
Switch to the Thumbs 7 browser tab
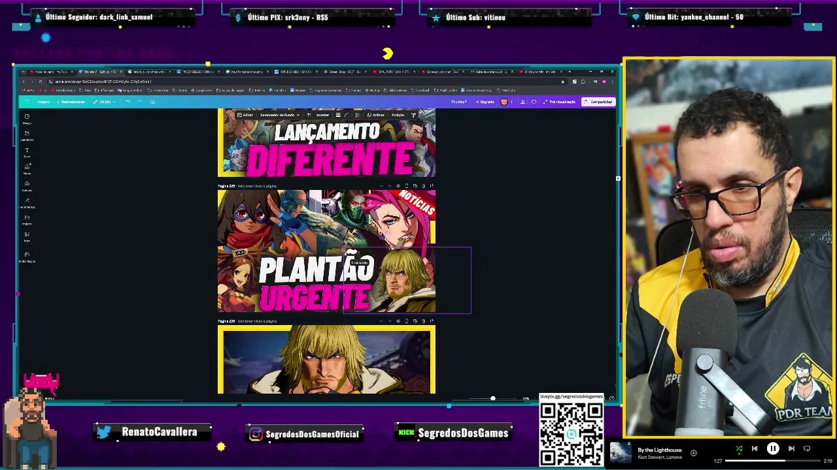(99, 72)
